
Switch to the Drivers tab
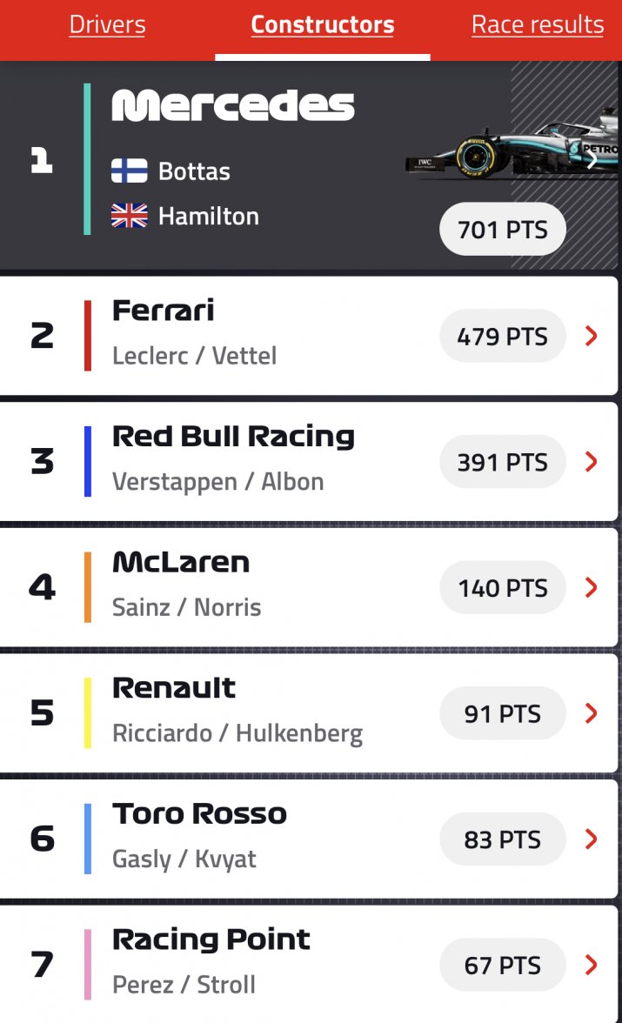coord(107,25)
